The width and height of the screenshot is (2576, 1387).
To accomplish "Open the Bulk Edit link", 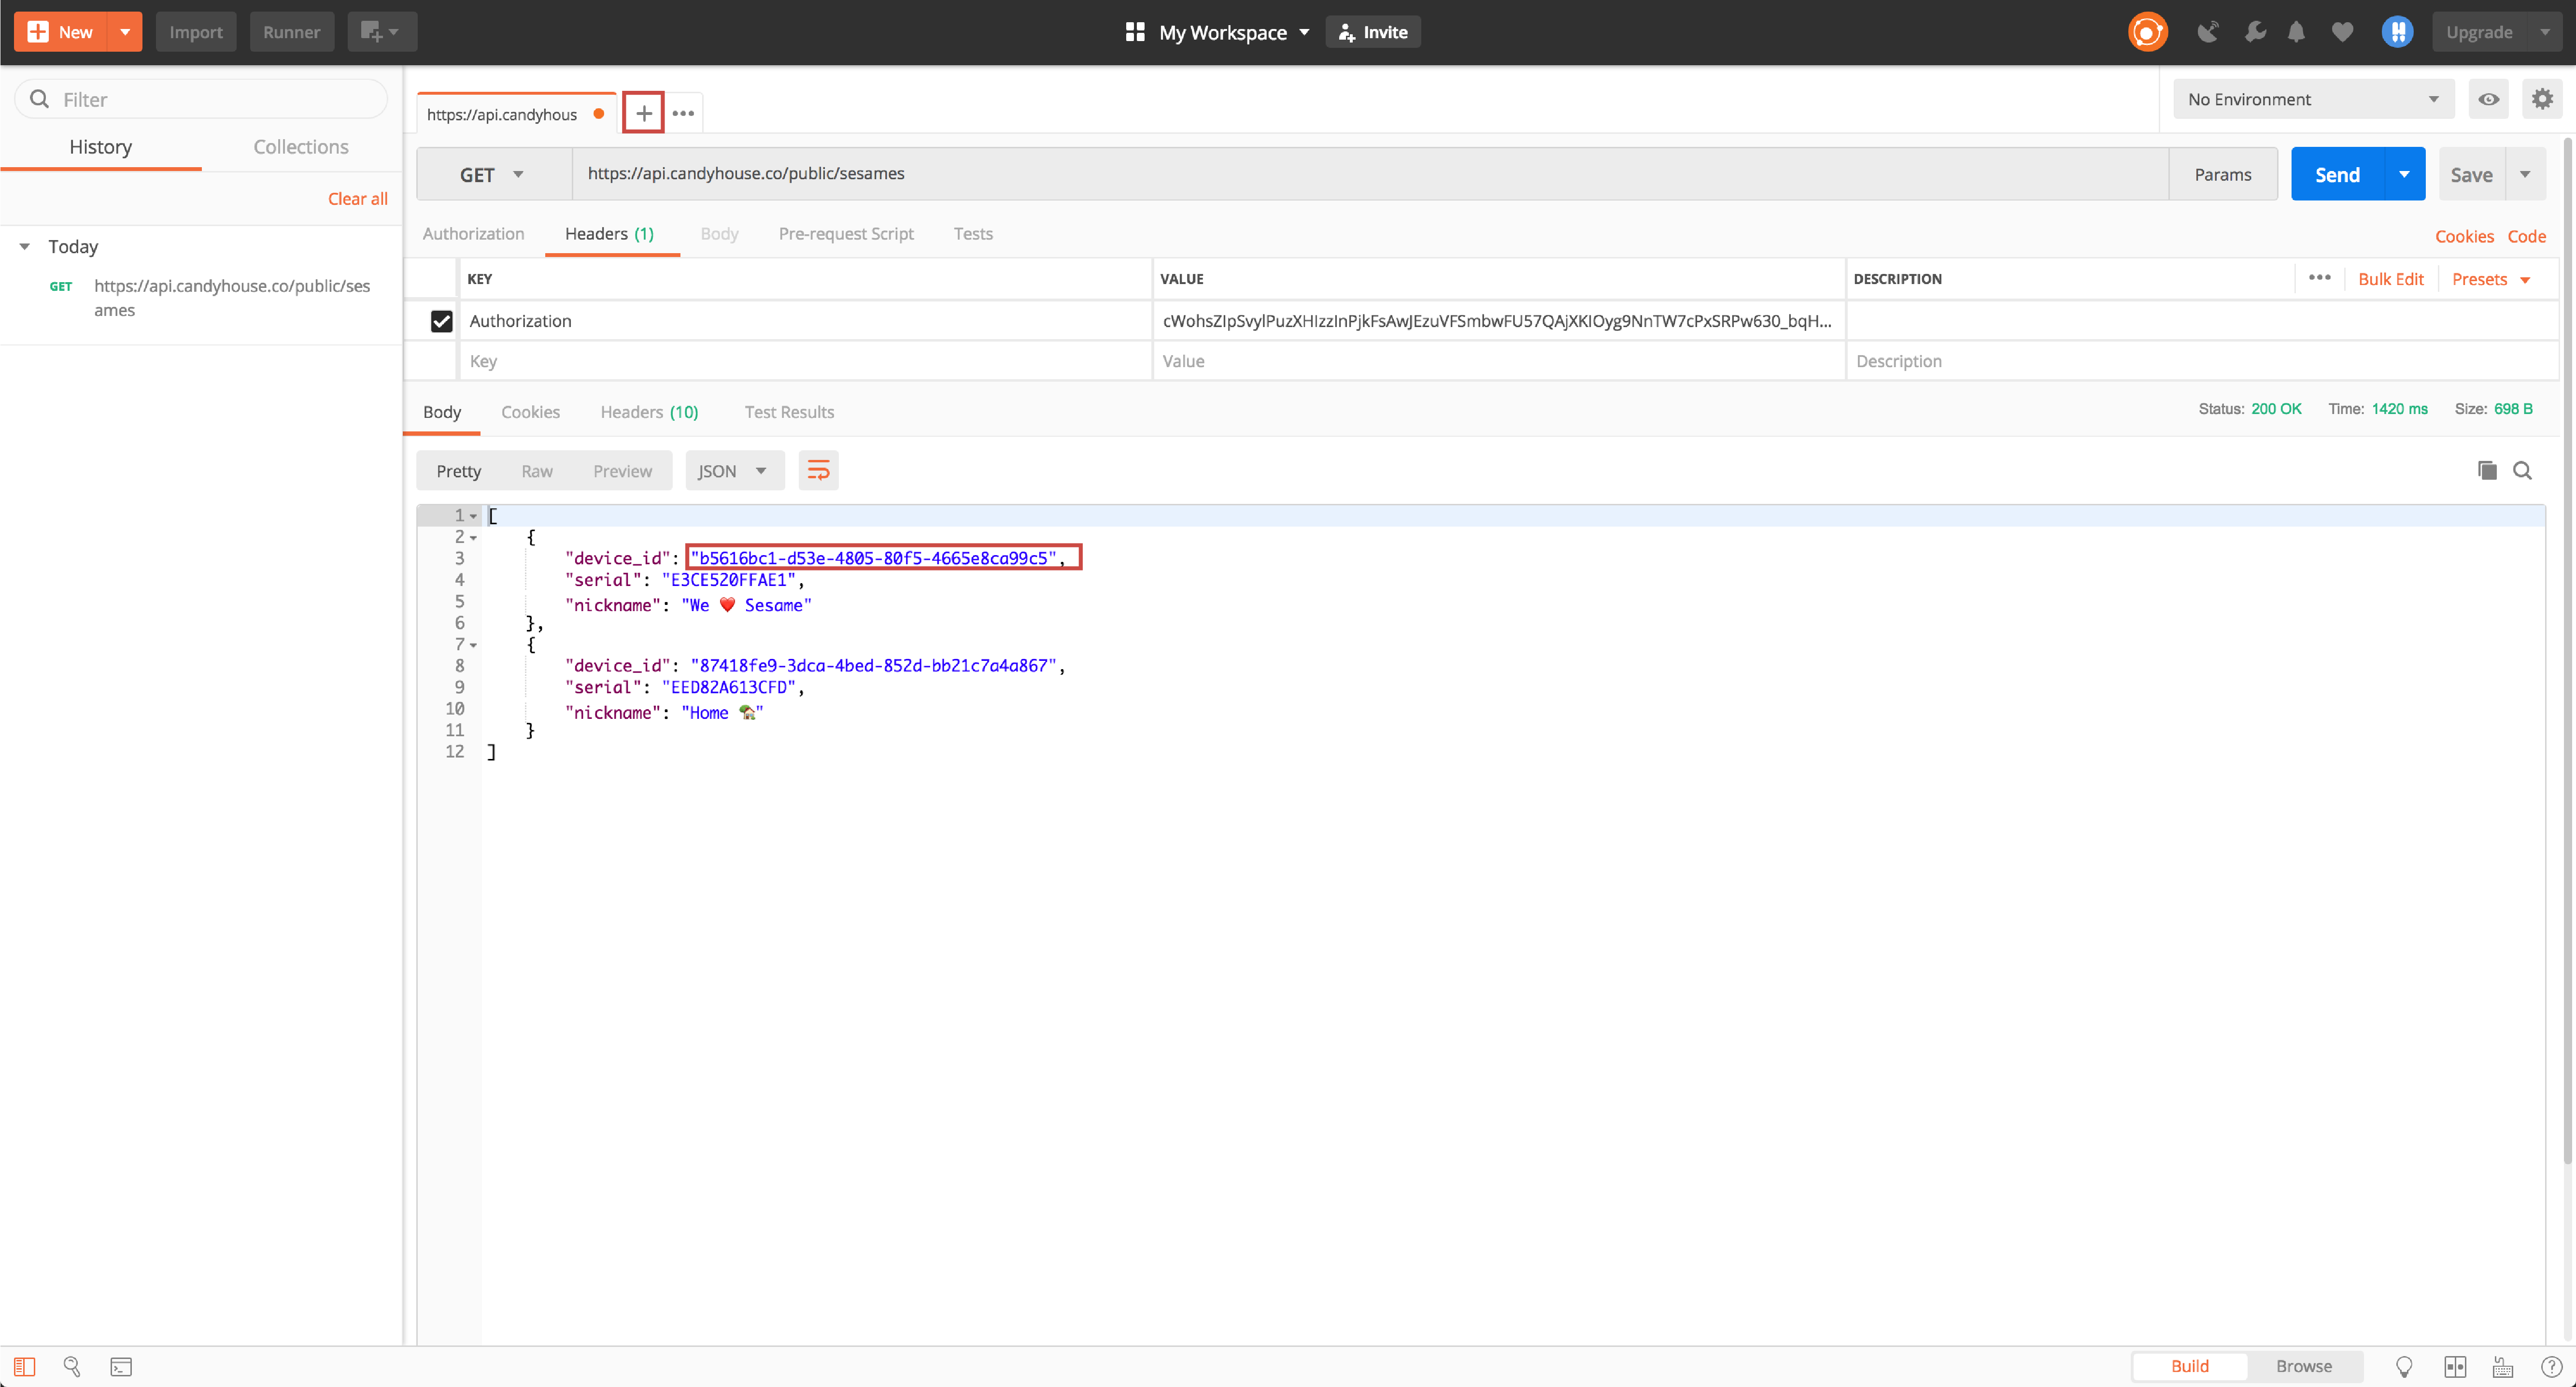I will [x=2390, y=279].
